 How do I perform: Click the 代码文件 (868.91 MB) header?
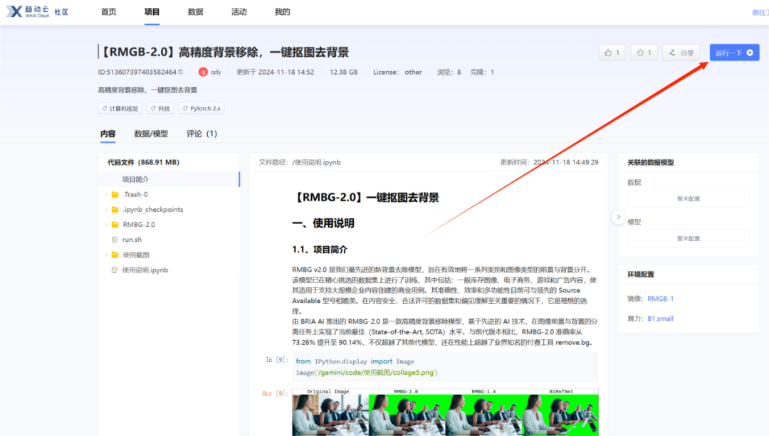pyautogui.click(x=143, y=162)
